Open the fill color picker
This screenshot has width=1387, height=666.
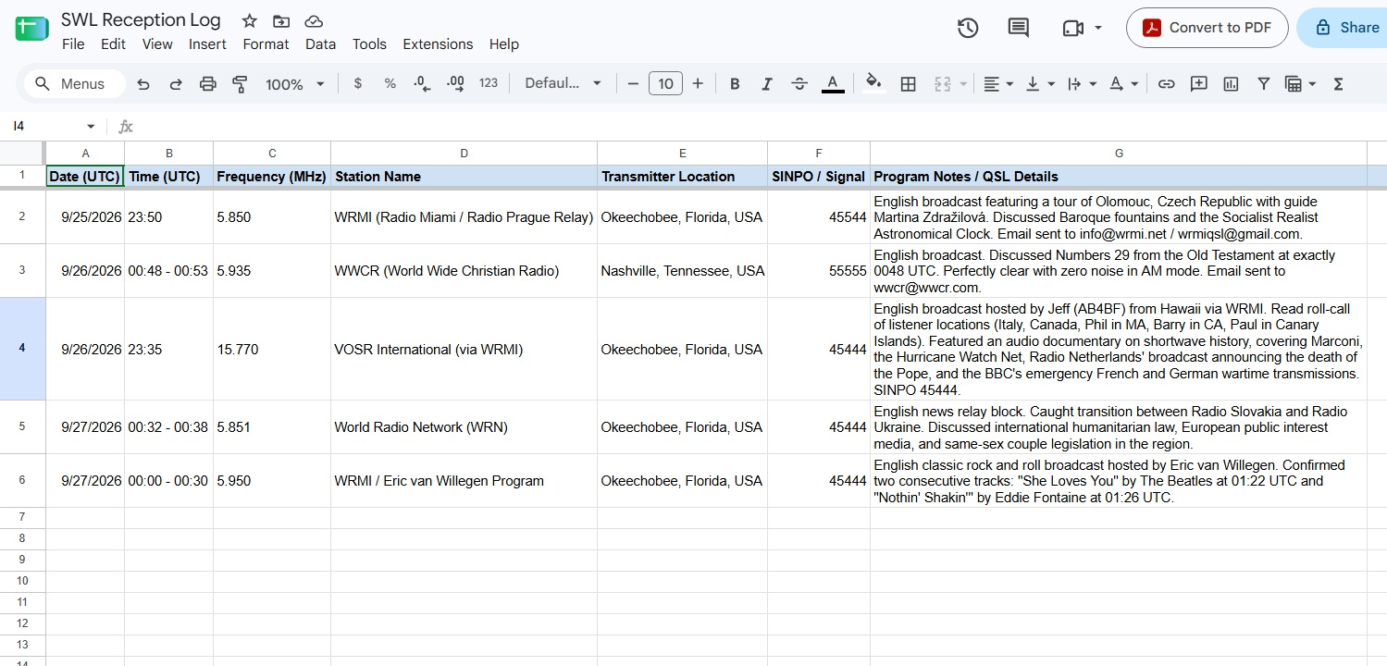click(873, 84)
